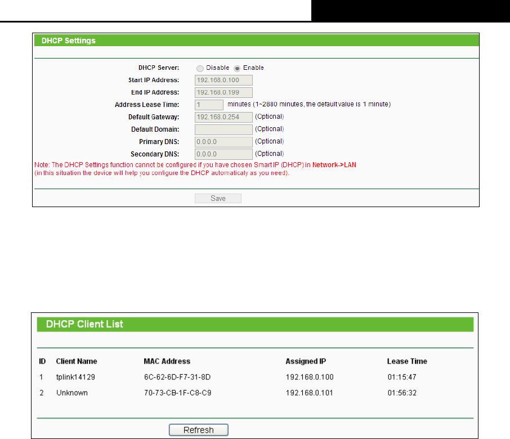This screenshot has height=439, width=510.
Task: Click the Address Lease Time: label
Action: (x=147, y=105)
